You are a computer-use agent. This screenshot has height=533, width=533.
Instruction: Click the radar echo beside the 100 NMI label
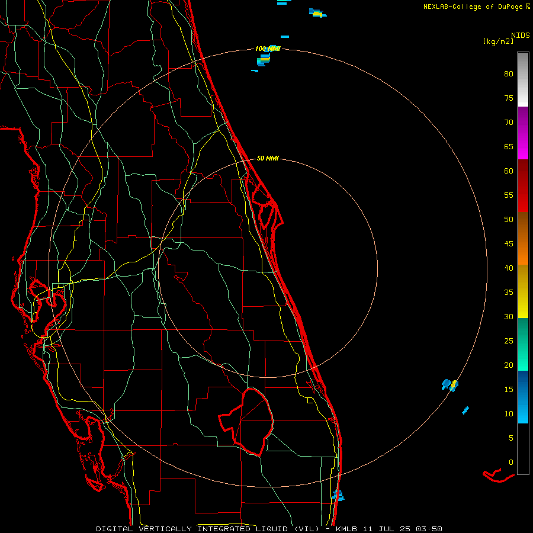[x=264, y=60]
